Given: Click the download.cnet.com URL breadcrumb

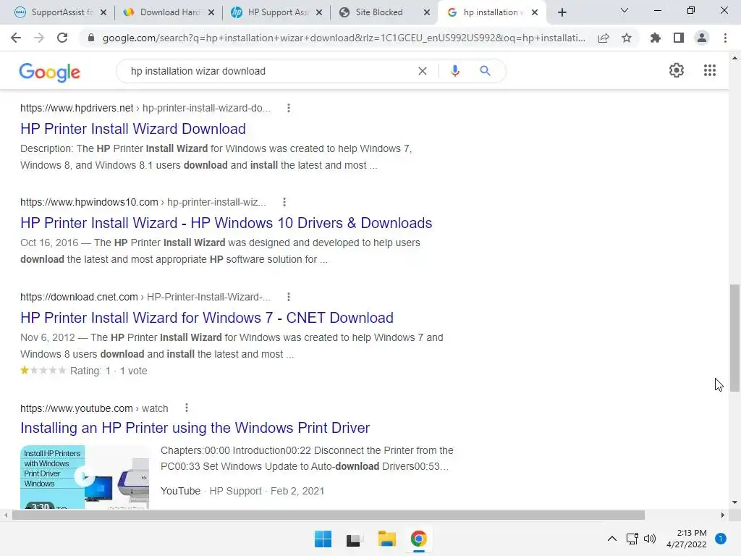Looking at the screenshot, I should click(x=145, y=297).
